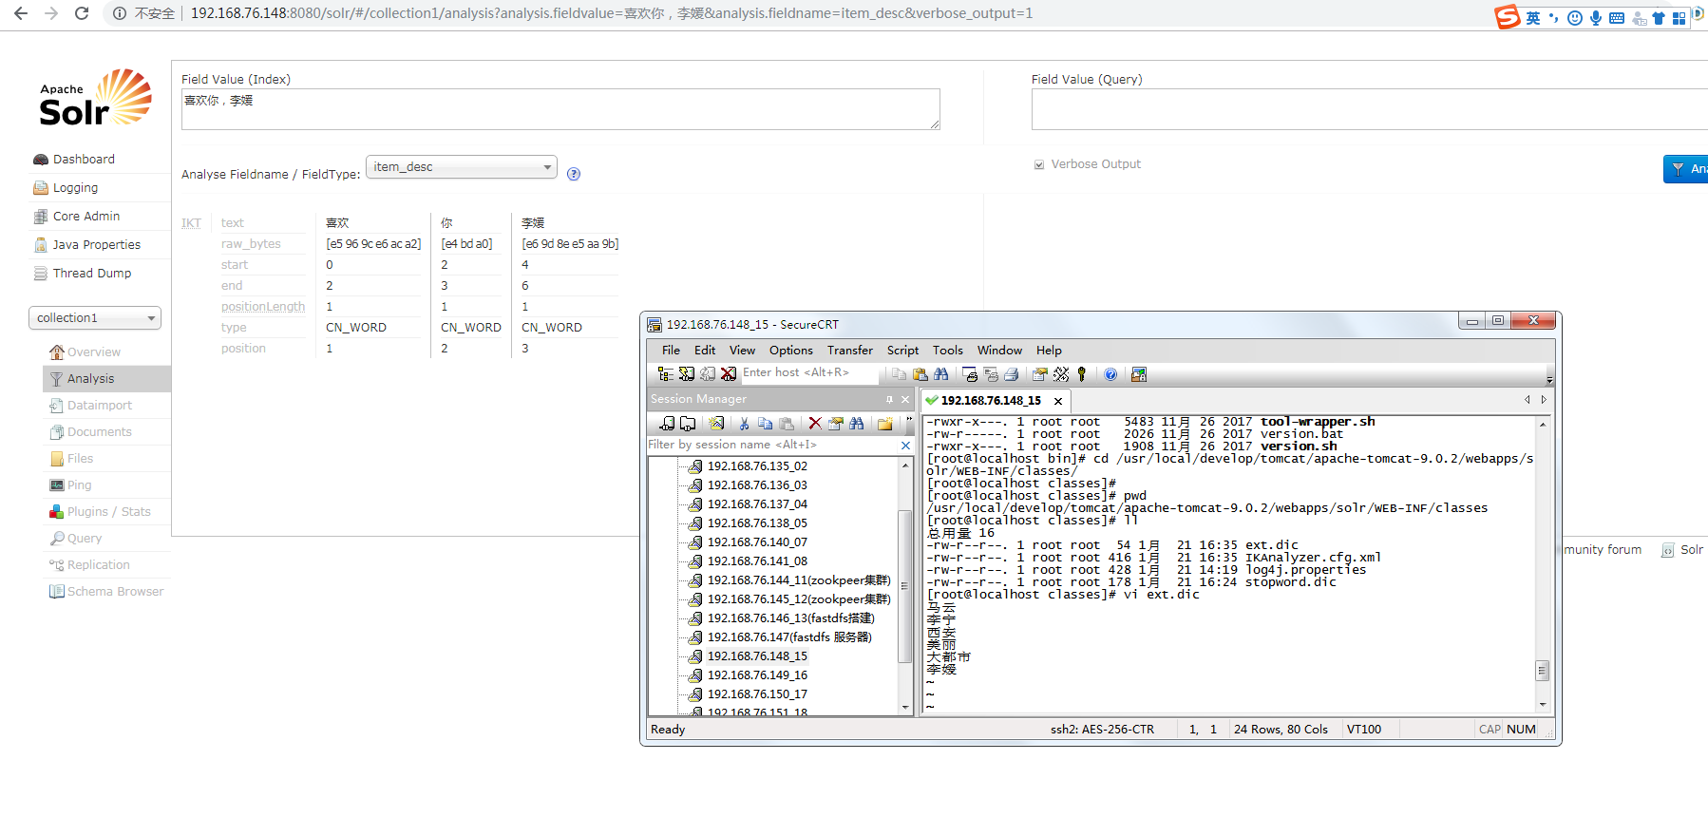This screenshot has width=1708, height=836.
Task: Open SecureCRT Session Manager toolbar icon
Action: [666, 374]
